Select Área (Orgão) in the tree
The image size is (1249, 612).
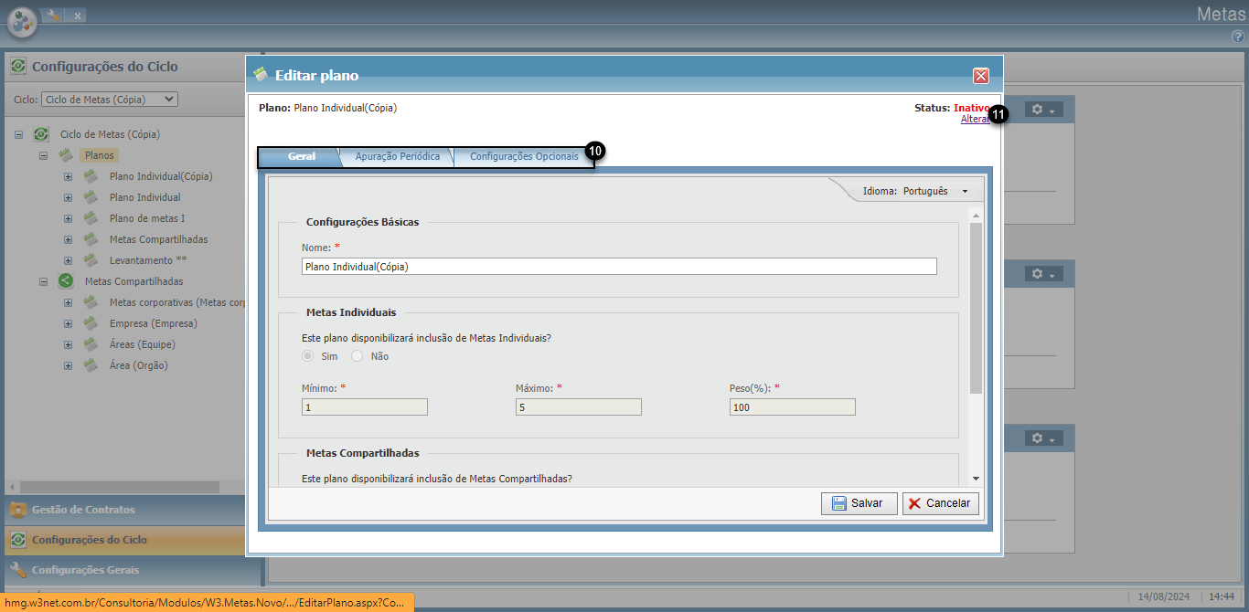click(x=138, y=365)
